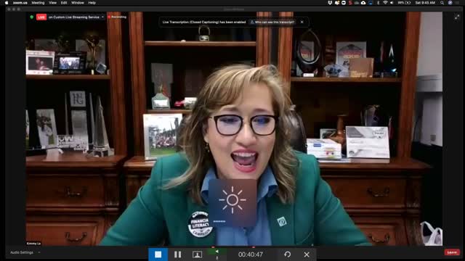Toggle the webcam overlay icon
The height and width of the screenshot is (261, 465).
(197, 254)
